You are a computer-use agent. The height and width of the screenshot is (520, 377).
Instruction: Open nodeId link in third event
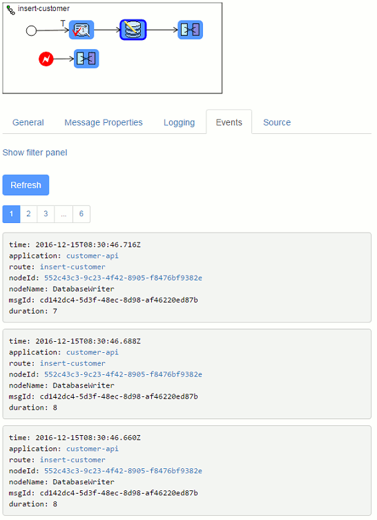click(123, 470)
